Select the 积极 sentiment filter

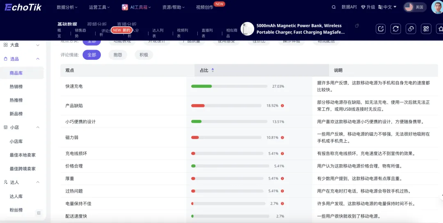tap(144, 55)
